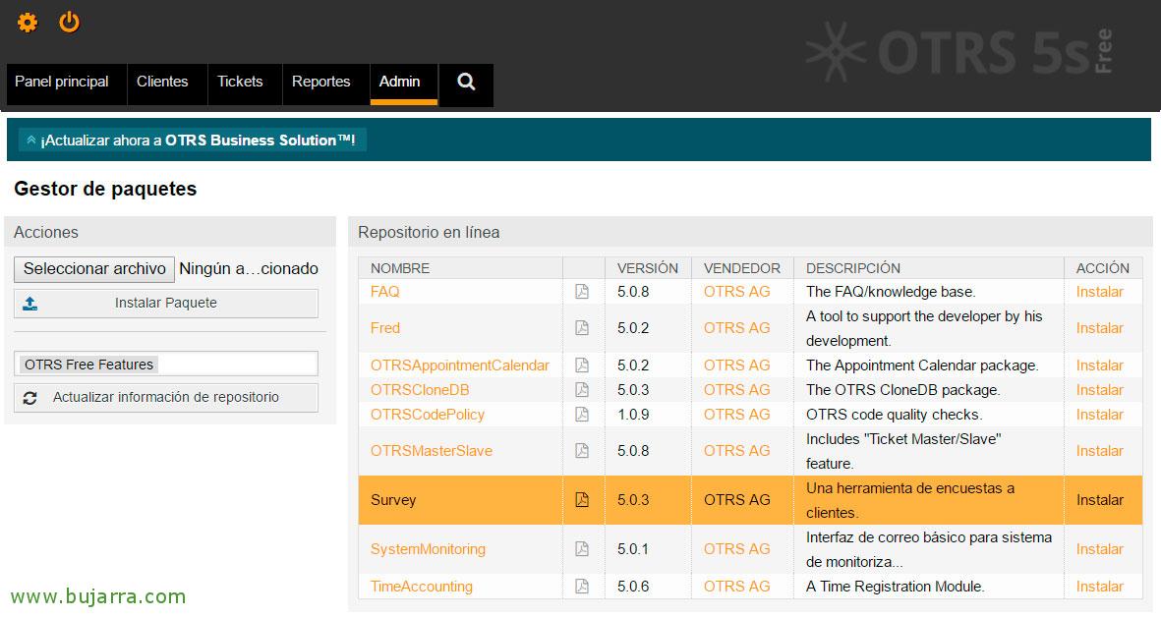Click OTRS AG vendor link for OTRSCloneDB

736,390
